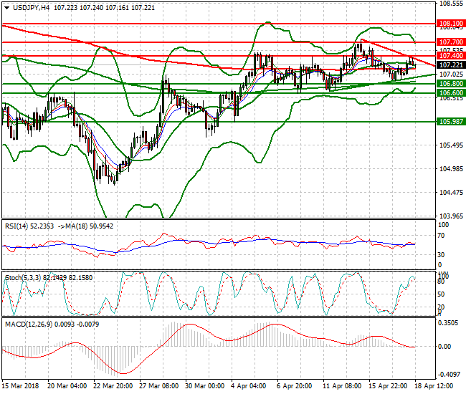Click the 104.985 price scale value

tap(451, 168)
